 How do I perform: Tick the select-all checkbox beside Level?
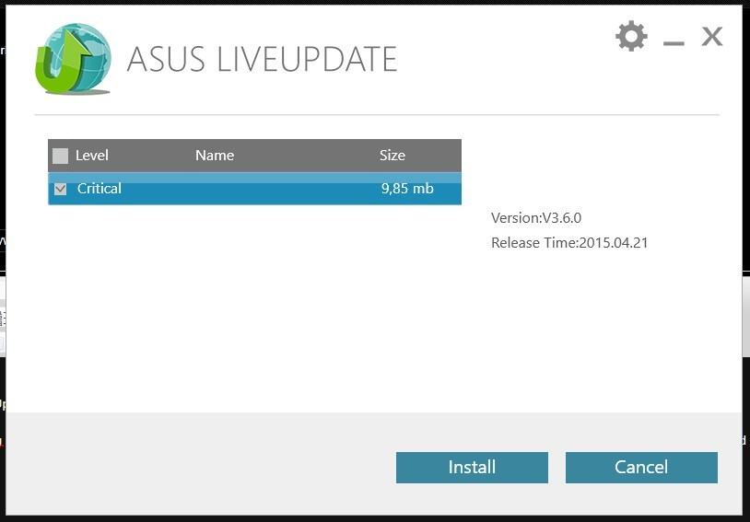[60, 156]
